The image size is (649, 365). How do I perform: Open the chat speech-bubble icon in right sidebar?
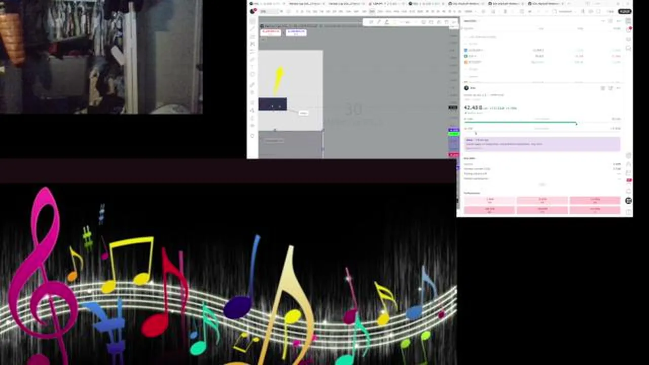[629, 48]
